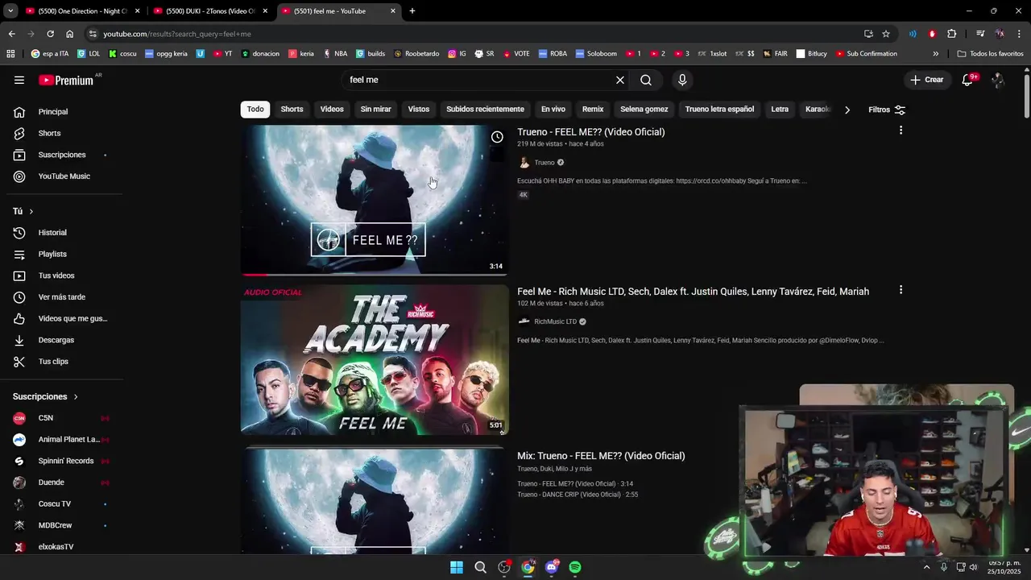Open the YouTube hamburger guide menu

(19, 80)
